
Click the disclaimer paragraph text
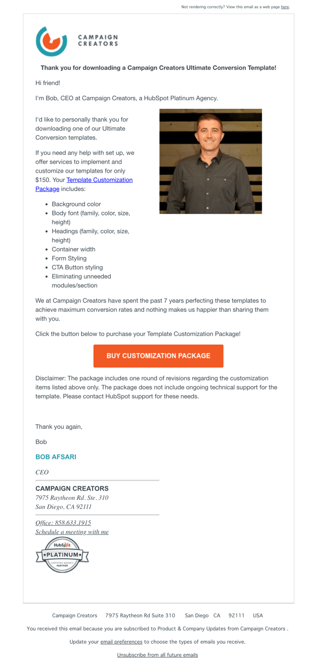click(156, 387)
